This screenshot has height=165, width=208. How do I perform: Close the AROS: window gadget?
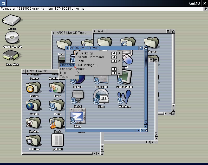(x=95, y=31)
